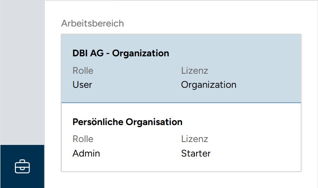This screenshot has width=318, height=188.
Task: Click the Rolle label in DBI AG card
Action: [83, 70]
